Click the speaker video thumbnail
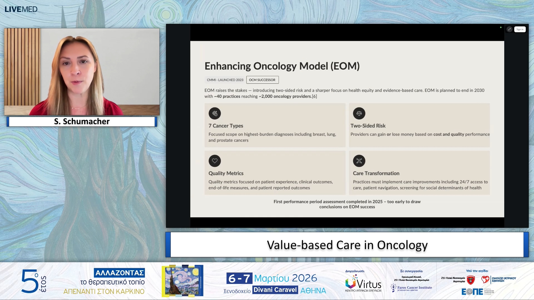The image size is (534, 300). pyautogui.click(x=81, y=71)
